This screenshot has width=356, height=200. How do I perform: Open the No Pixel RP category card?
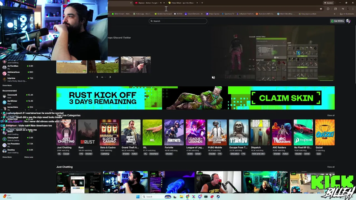303,132
